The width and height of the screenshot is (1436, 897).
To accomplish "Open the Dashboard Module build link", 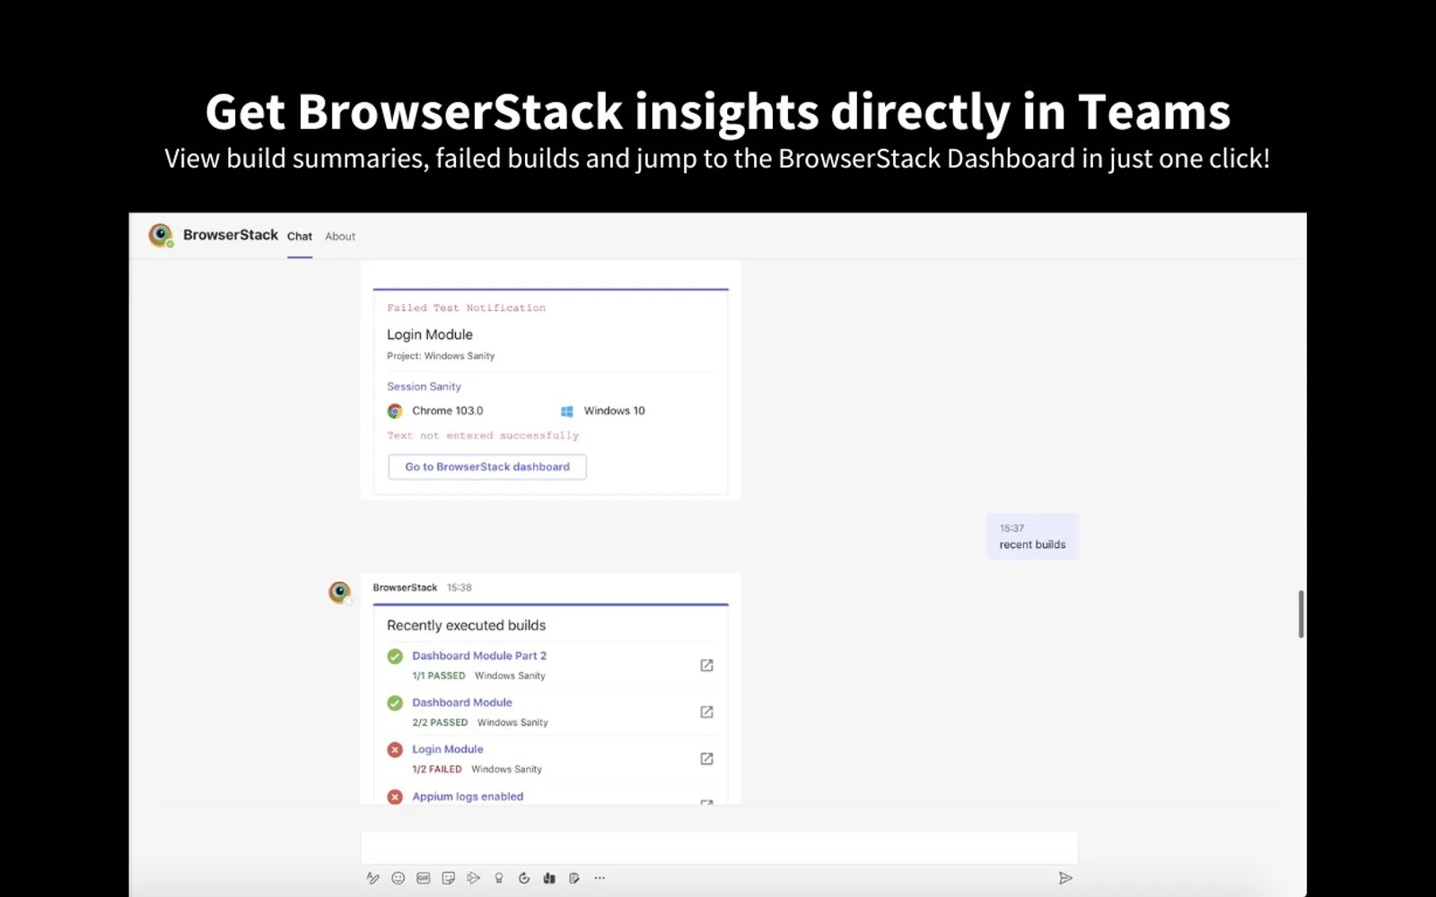I will click(462, 702).
